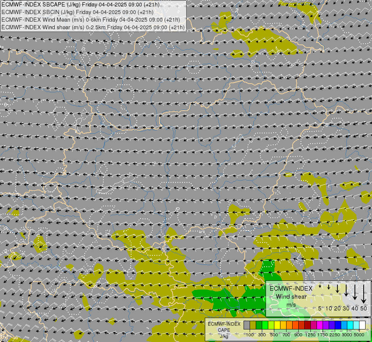Click the CAPE legend value 3000
The width and height of the screenshot is (372, 342).
click(347, 335)
